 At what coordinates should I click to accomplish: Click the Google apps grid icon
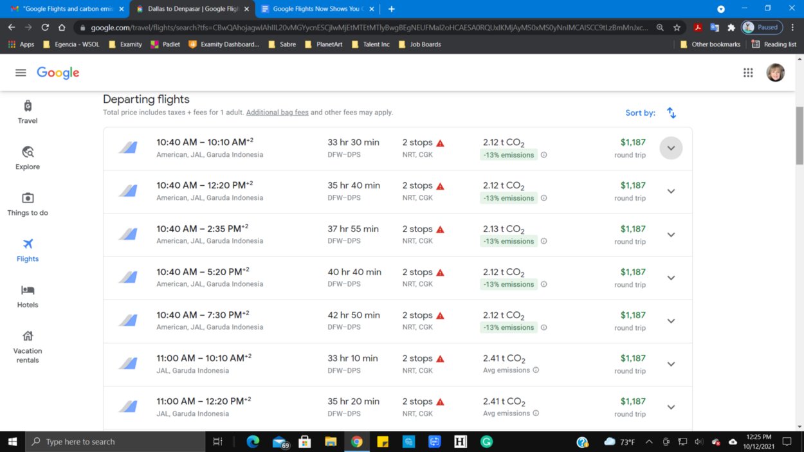(748, 73)
